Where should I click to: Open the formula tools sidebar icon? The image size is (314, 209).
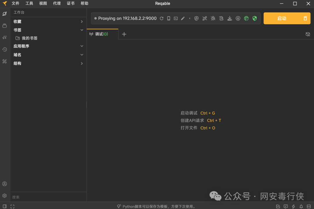pos(5,38)
